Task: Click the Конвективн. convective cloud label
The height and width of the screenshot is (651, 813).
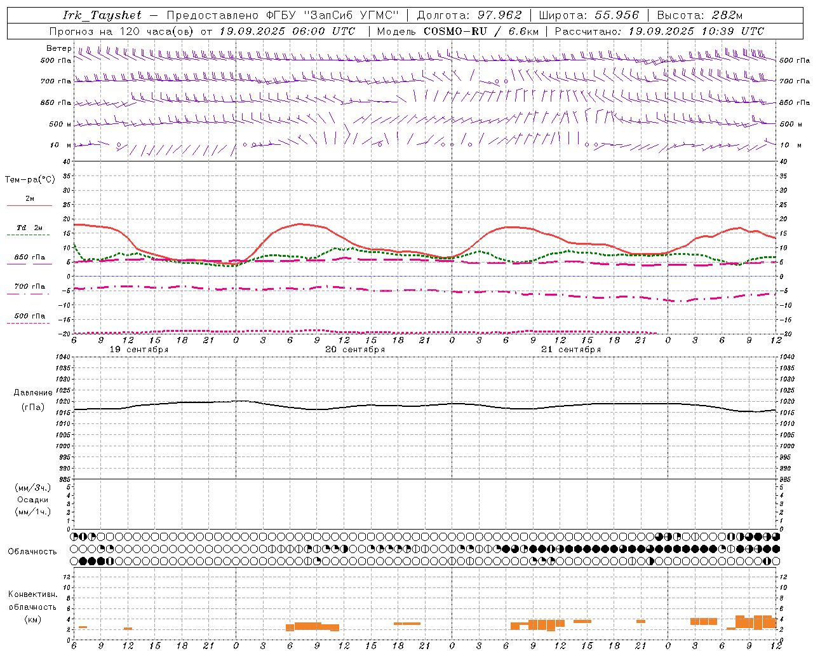Action: 33,594
